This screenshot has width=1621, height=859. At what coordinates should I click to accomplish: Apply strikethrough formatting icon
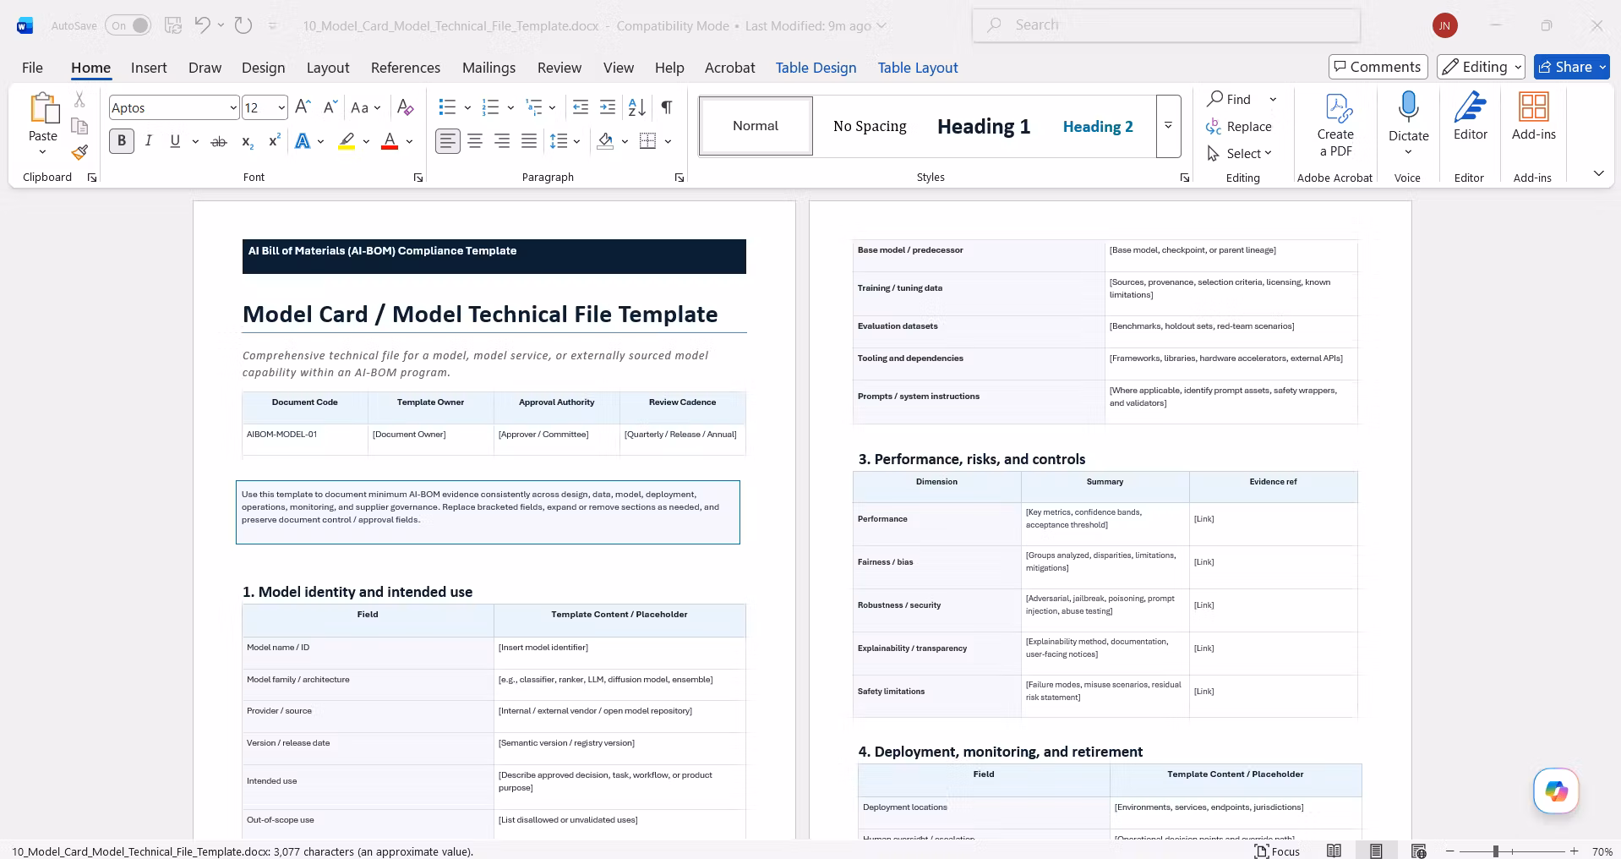(x=219, y=141)
